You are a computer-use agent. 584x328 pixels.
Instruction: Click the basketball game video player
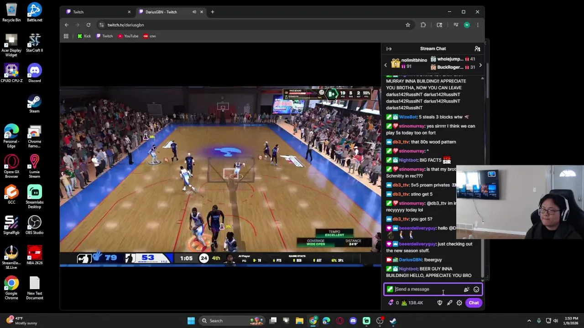[220, 175]
